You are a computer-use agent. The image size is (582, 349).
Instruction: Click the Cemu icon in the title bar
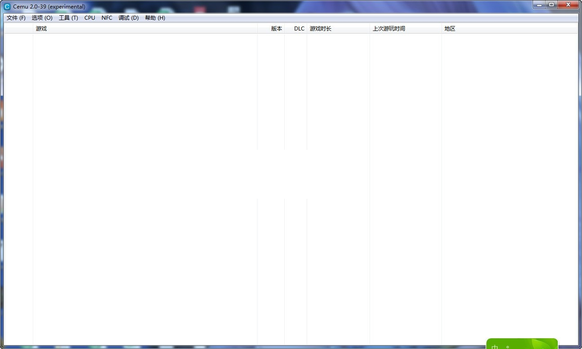tap(7, 7)
